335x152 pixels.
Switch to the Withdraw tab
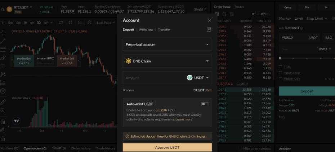[x=146, y=30]
